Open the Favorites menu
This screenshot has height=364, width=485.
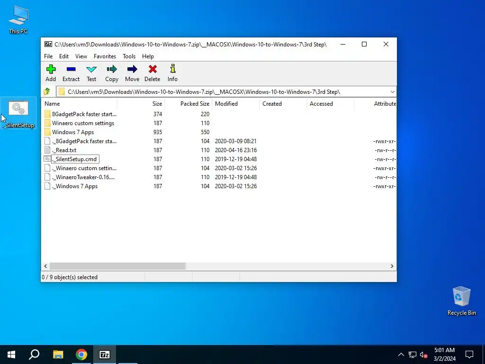point(105,56)
